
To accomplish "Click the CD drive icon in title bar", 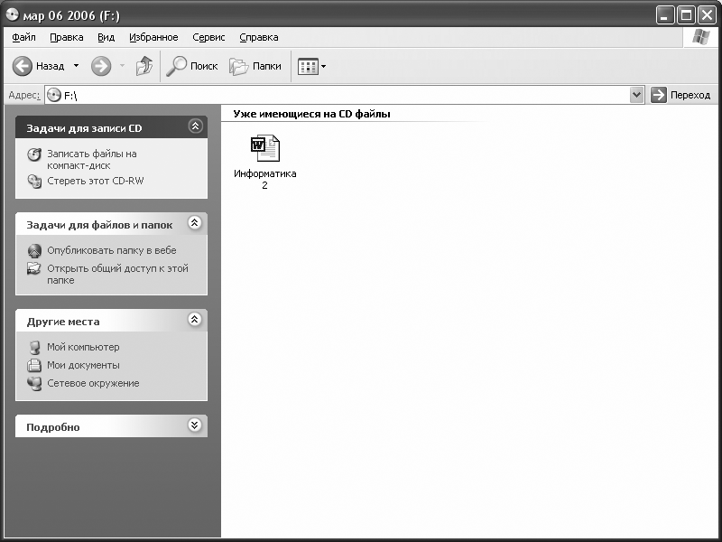I will [13, 15].
